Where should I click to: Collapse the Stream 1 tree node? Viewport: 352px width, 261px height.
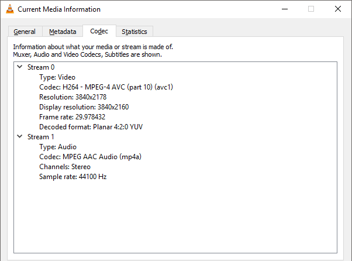[20, 137]
